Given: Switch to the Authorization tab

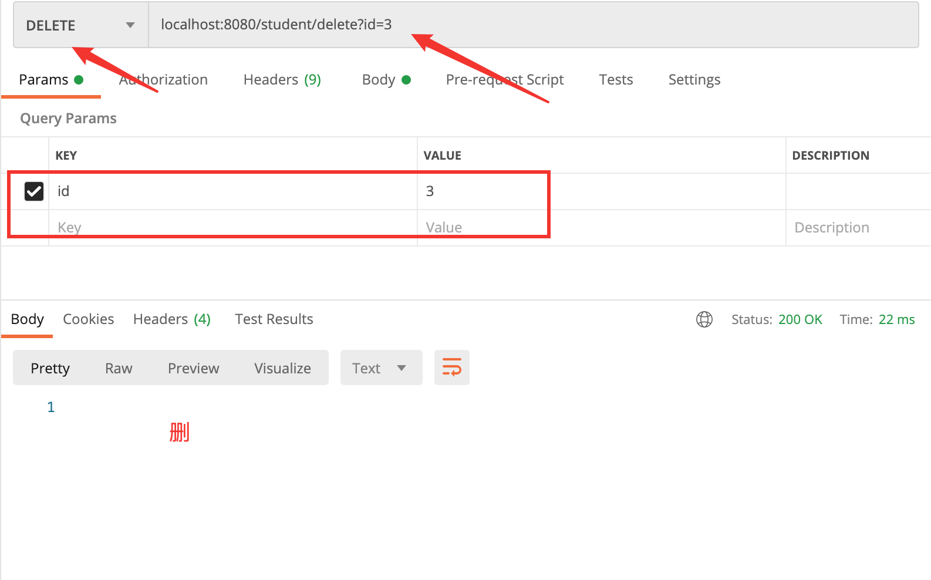Looking at the screenshot, I should [163, 80].
